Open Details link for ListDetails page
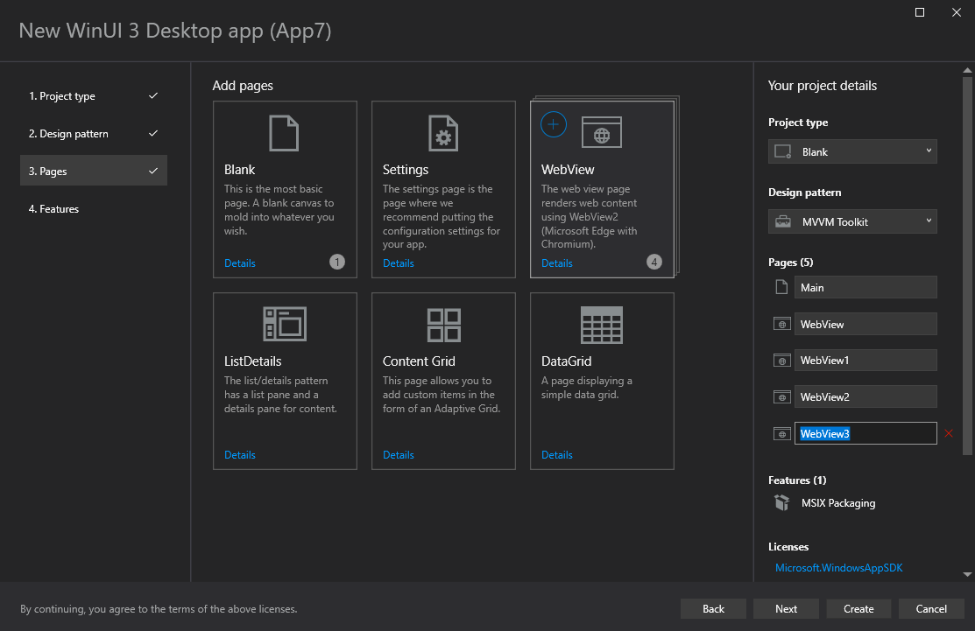This screenshot has width=975, height=631. click(240, 454)
